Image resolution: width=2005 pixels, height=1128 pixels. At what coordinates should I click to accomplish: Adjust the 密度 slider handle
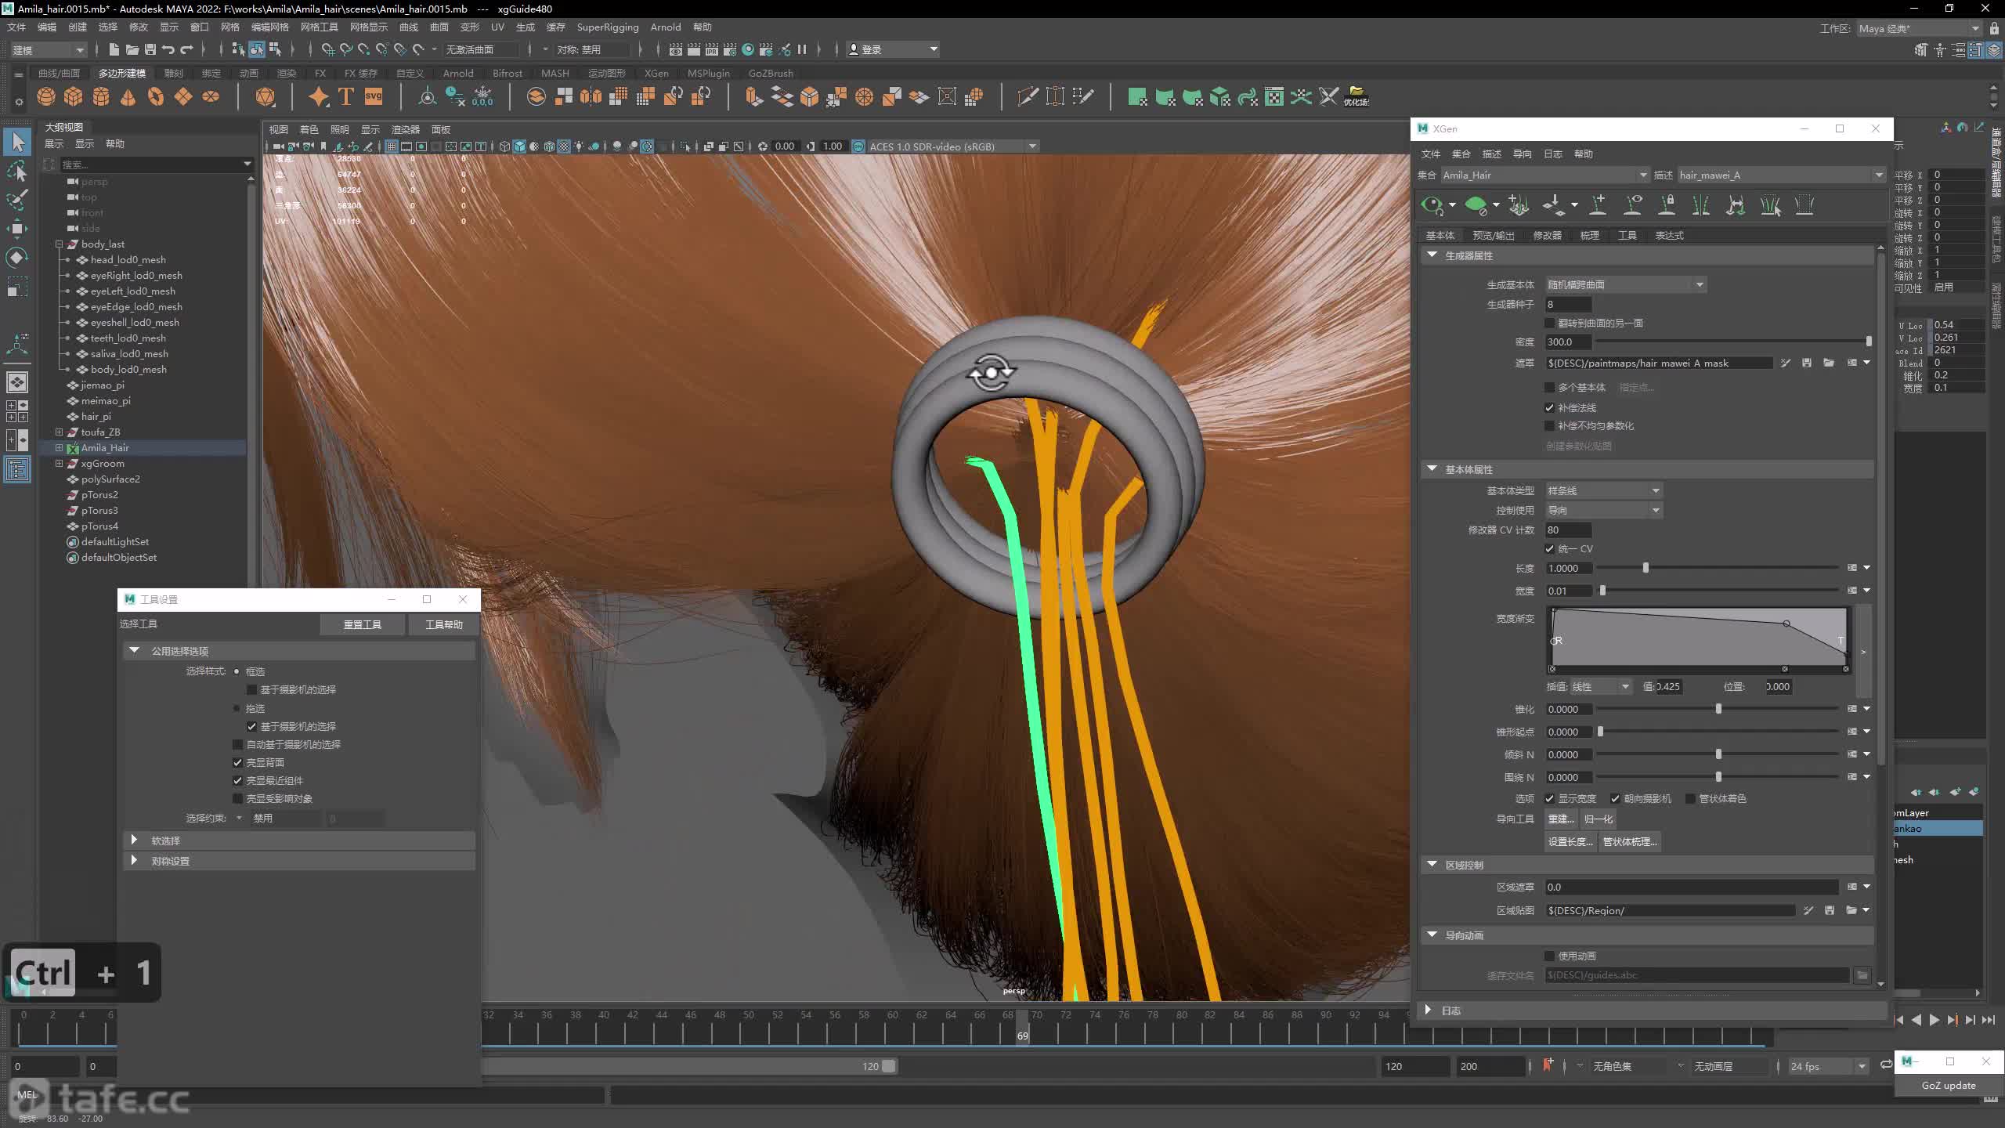click(x=1869, y=342)
